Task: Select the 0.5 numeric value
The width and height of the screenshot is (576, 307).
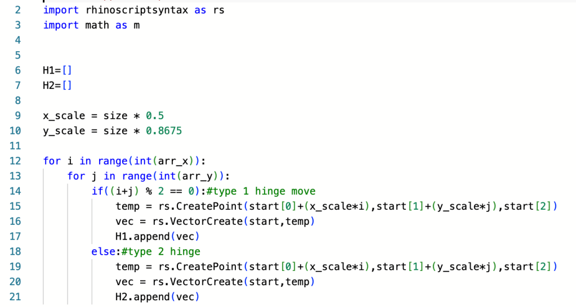Action: [x=155, y=116]
